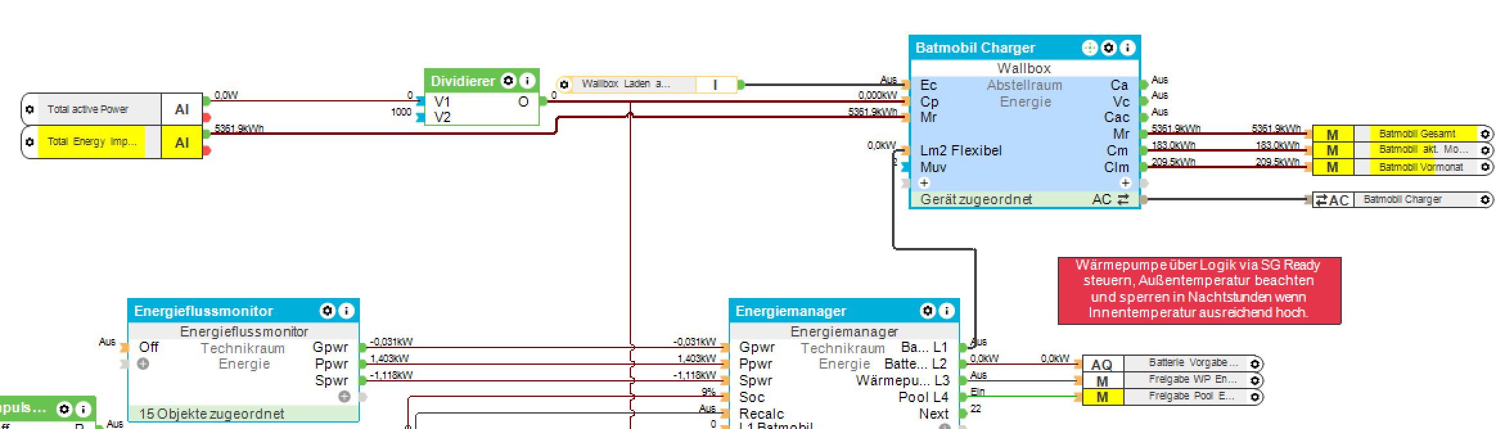The width and height of the screenshot is (1505, 429).
Task: Click the Energiemanager info icon
Action: point(947,311)
